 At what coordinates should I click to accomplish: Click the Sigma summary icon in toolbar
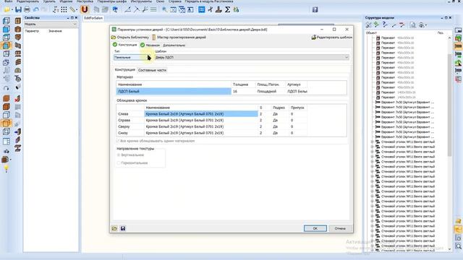pyautogui.click(x=227, y=9)
